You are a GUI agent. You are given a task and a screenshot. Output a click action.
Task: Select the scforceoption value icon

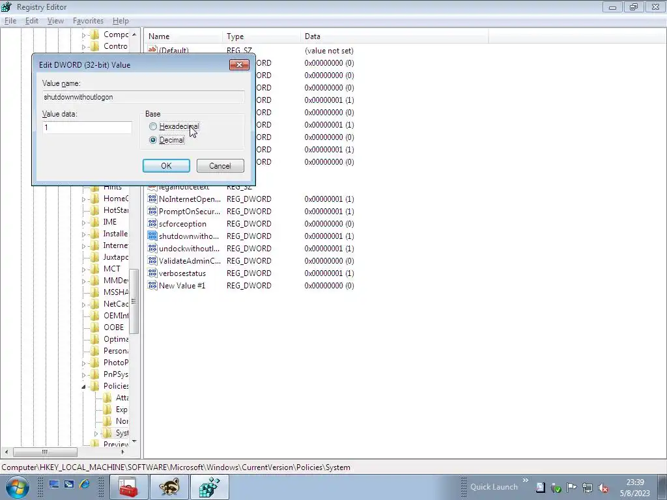(152, 223)
